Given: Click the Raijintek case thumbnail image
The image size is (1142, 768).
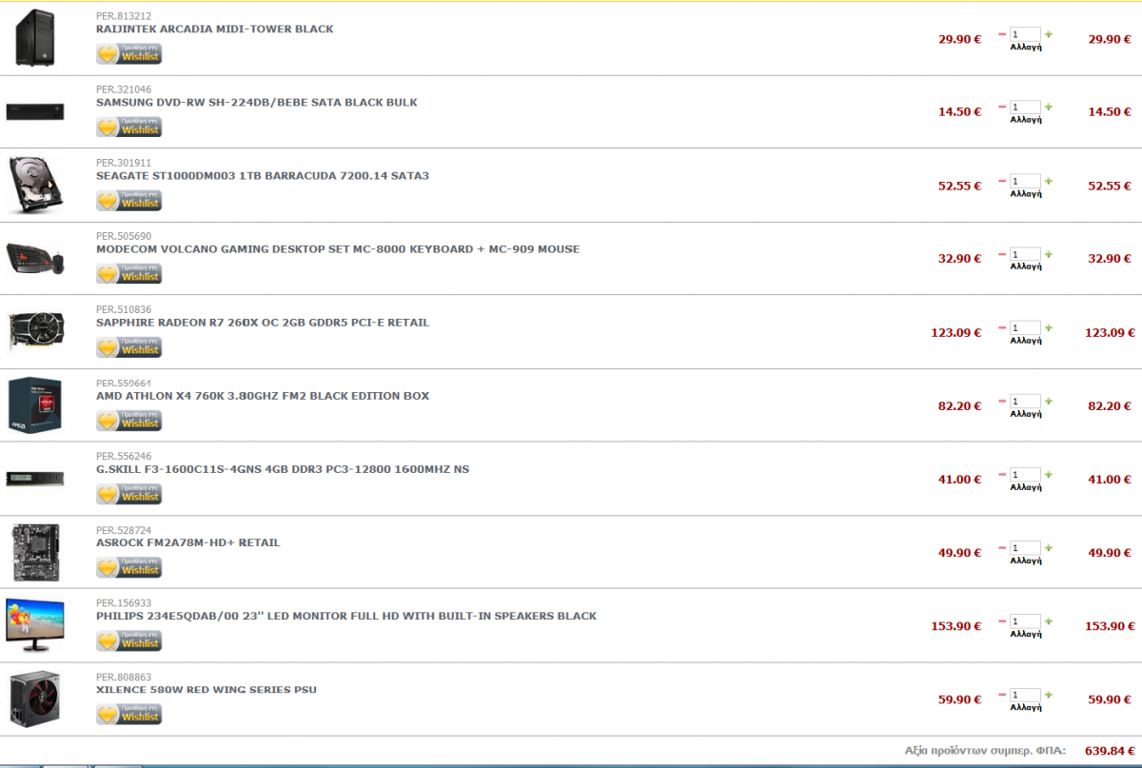Looking at the screenshot, I should [x=35, y=37].
